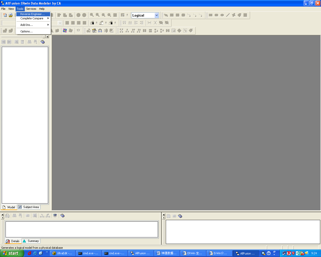Select the line drawing tool
The height and width of the screenshot is (257, 321).
[228, 15]
